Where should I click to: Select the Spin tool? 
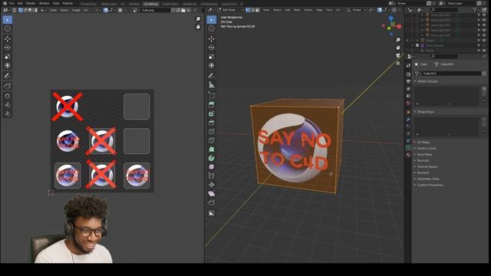point(212,158)
